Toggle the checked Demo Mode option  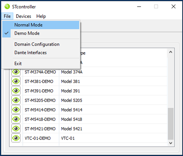[x=27, y=33]
